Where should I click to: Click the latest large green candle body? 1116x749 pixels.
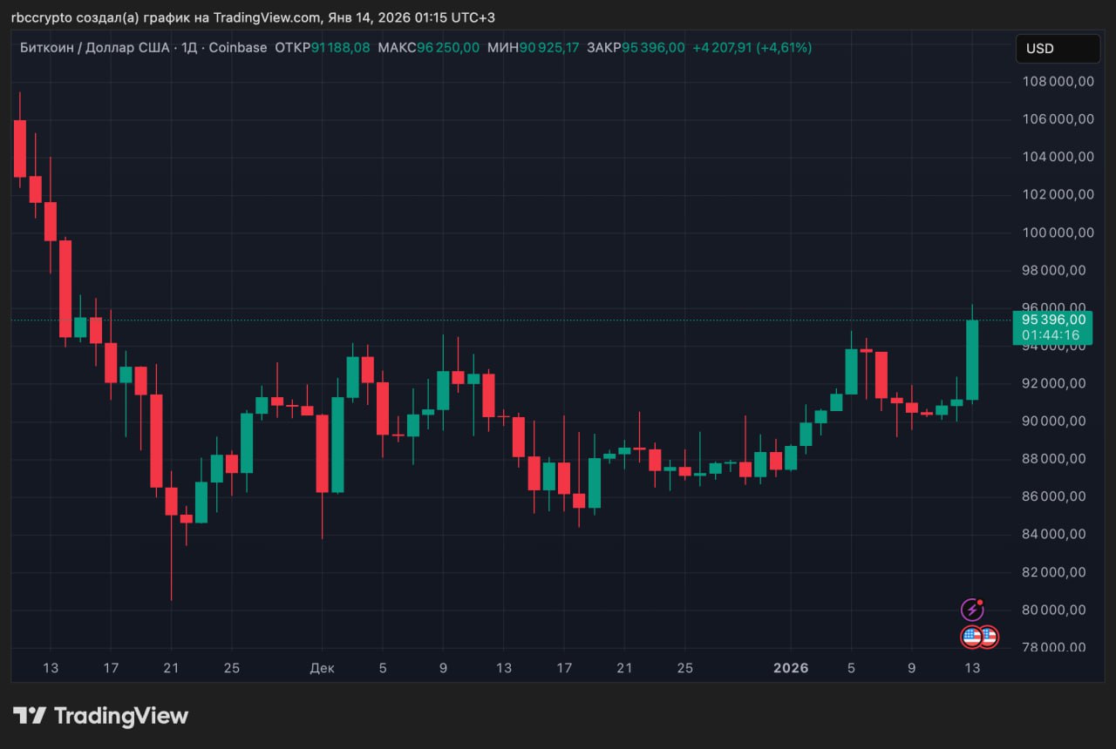[972, 360]
